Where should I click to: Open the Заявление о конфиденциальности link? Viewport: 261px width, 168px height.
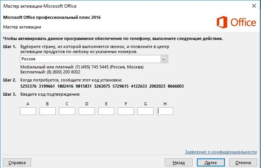pos(221,152)
